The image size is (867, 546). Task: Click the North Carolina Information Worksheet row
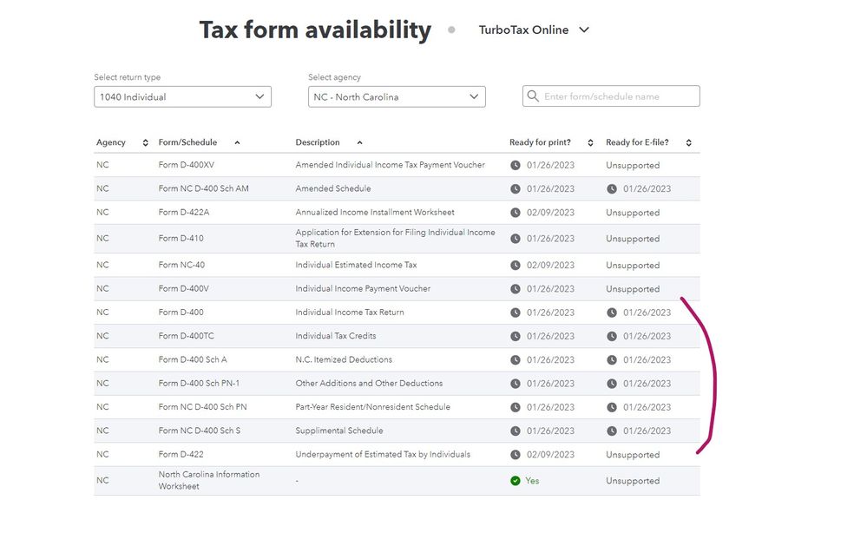tap(208, 481)
